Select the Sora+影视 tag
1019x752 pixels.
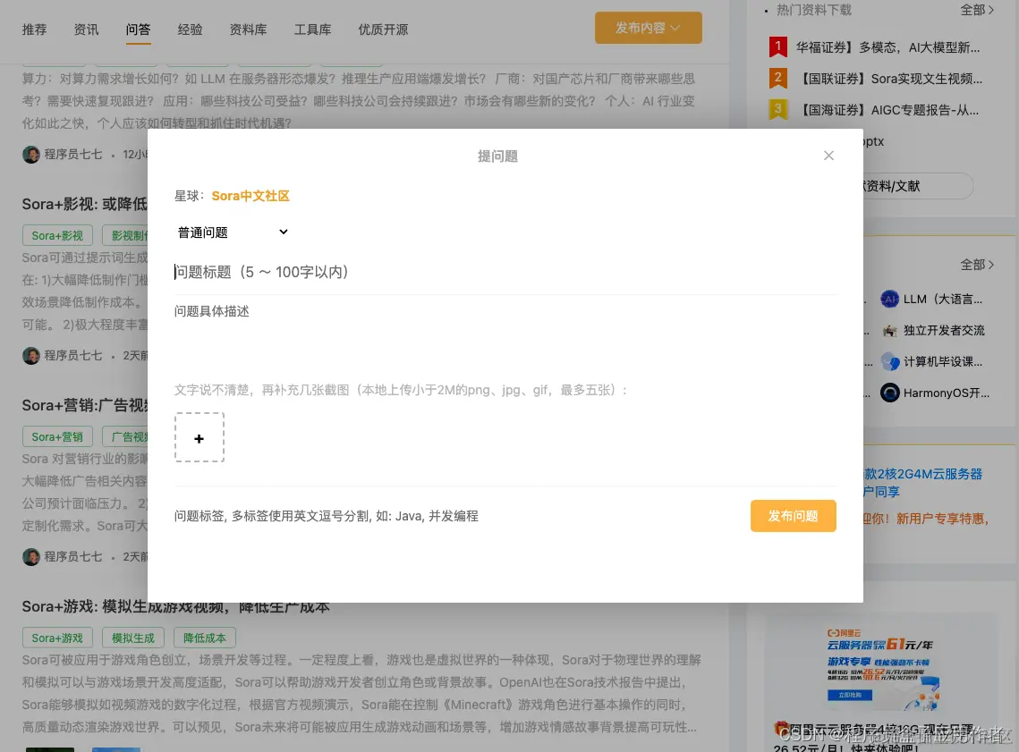tap(57, 236)
